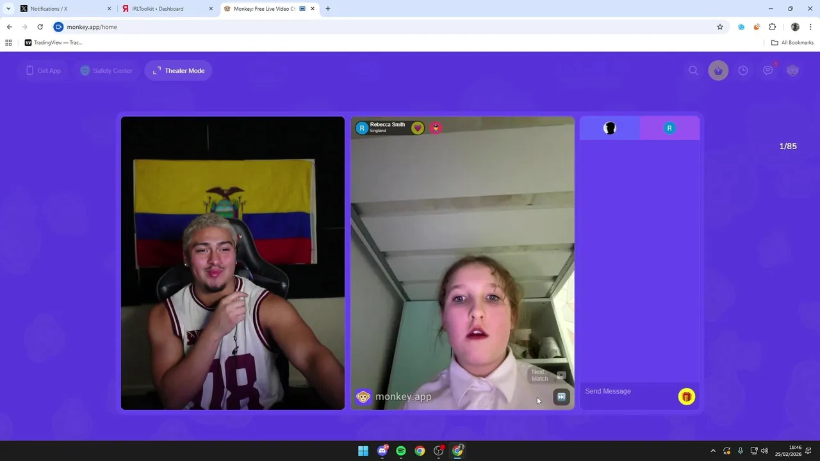820x461 pixels.
Task: Focus the Send Message input field
Action: pyautogui.click(x=628, y=391)
